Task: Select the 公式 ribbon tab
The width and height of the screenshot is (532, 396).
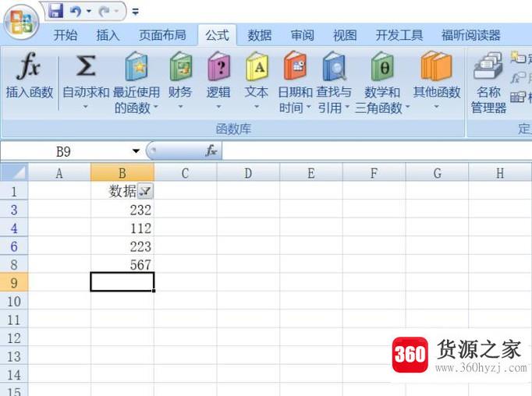Action: coord(217,35)
